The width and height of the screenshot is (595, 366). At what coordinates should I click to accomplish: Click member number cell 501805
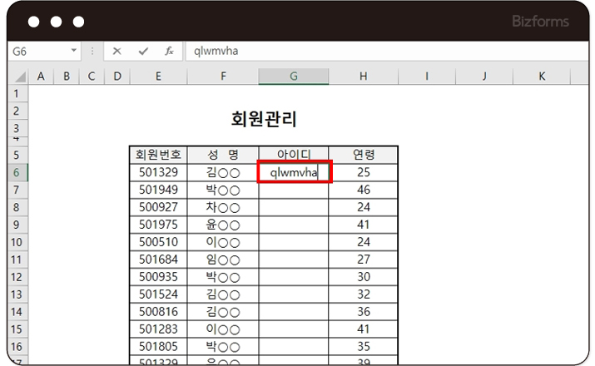158,347
